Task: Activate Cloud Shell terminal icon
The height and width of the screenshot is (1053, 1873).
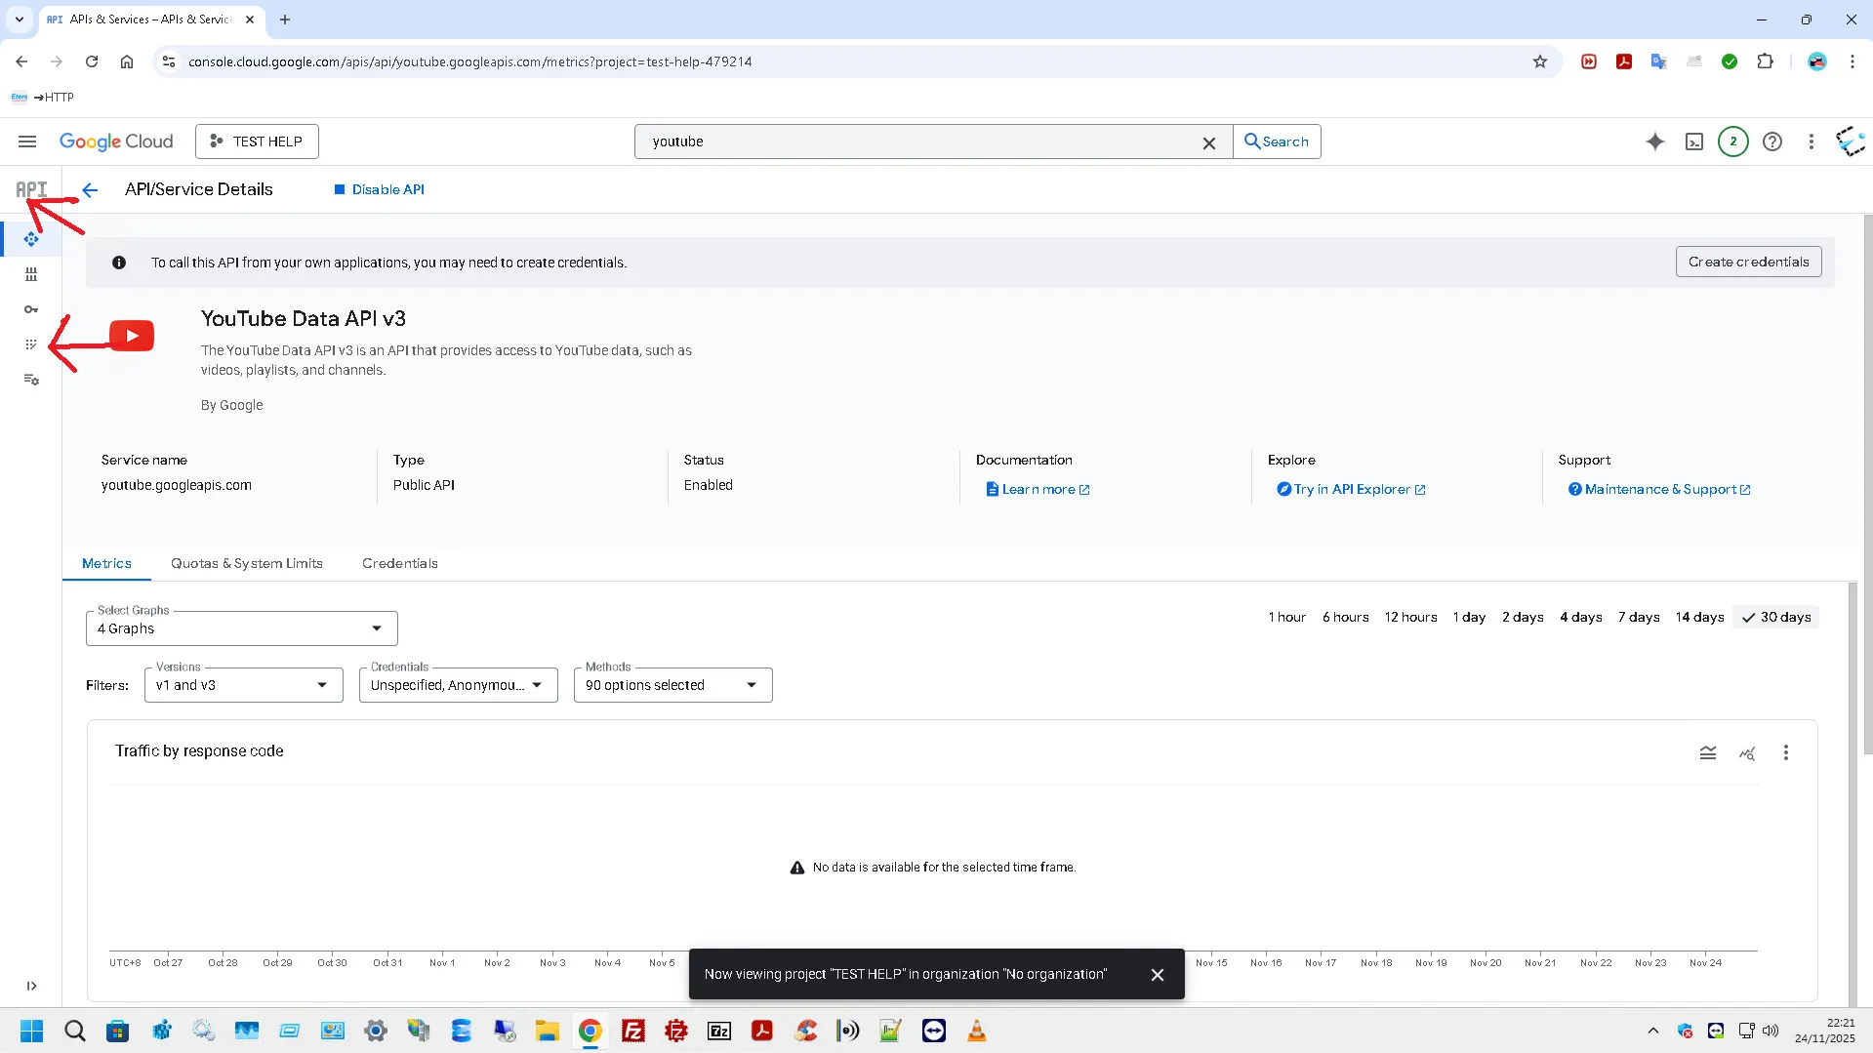Action: (1694, 142)
